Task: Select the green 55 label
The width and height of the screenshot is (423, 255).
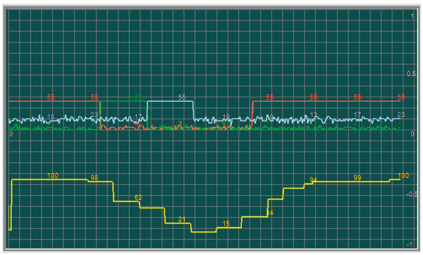Action: (x=138, y=97)
